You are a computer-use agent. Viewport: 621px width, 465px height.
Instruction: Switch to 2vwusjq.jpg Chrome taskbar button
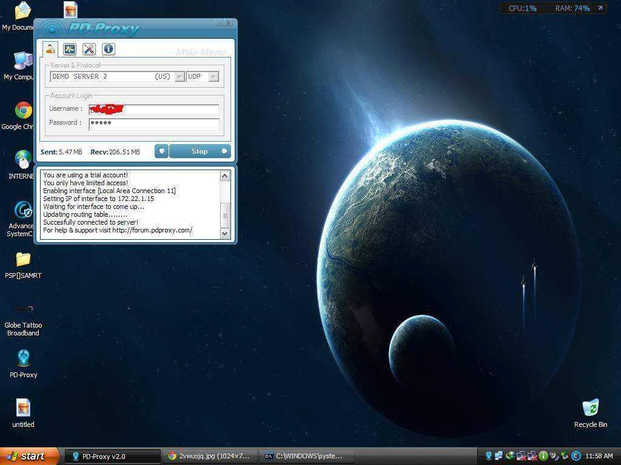(x=210, y=457)
